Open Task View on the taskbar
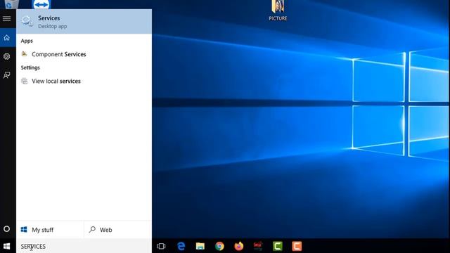The height and width of the screenshot is (253, 450). click(161, 246)
